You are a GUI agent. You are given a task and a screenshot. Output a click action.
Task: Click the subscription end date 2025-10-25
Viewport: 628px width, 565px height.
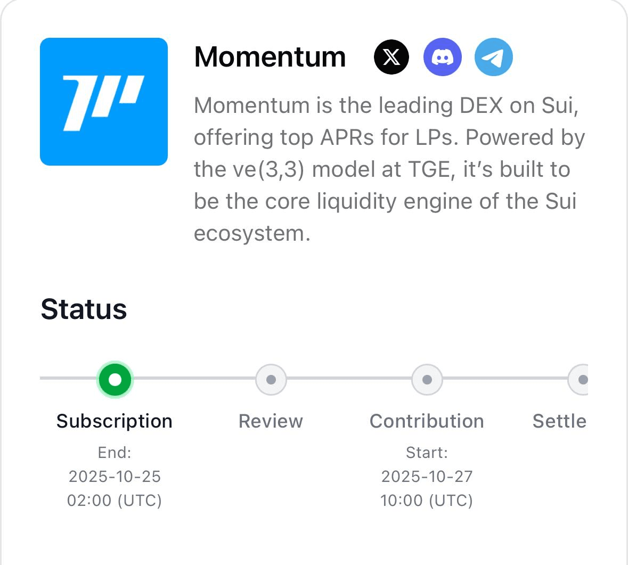(115, 477)
